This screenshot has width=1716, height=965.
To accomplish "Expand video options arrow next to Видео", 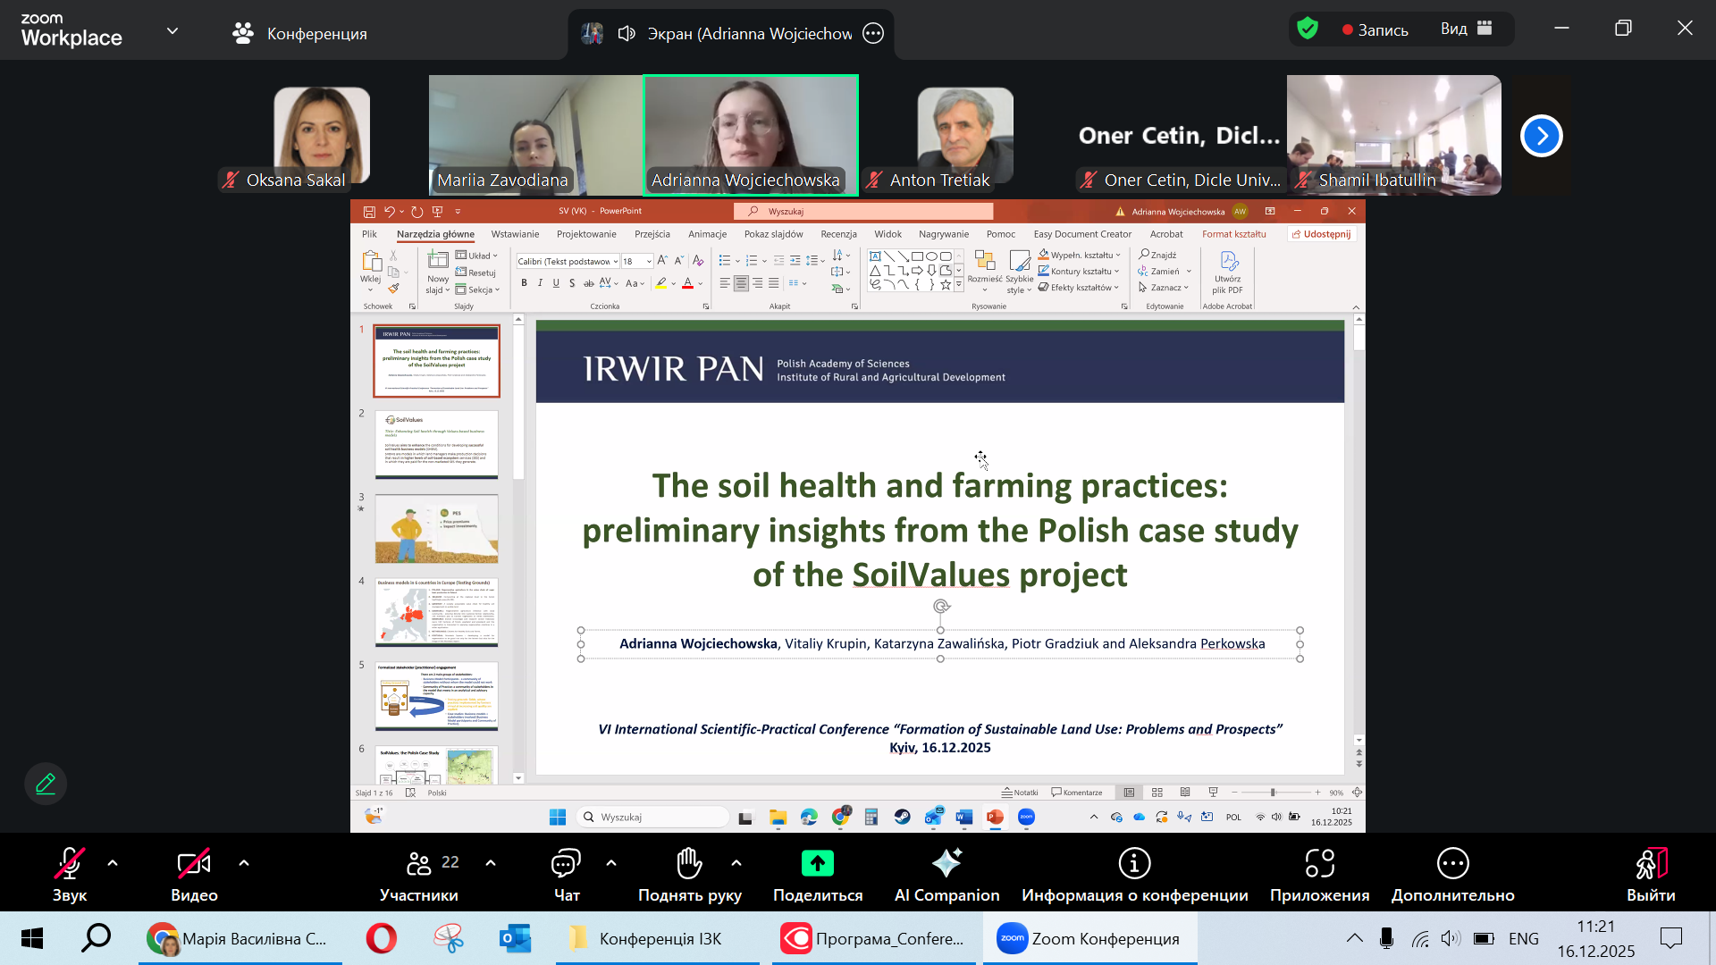I will pos(244,863).
